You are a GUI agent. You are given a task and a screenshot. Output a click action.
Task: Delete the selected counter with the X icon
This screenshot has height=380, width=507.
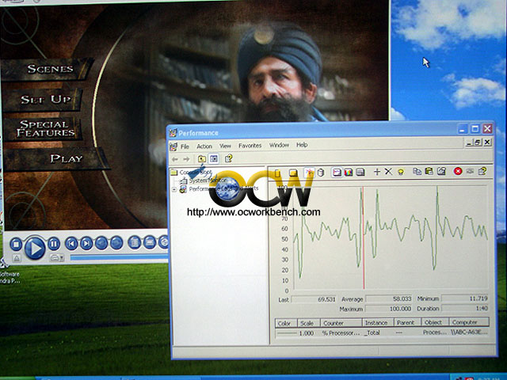point(388,172)
